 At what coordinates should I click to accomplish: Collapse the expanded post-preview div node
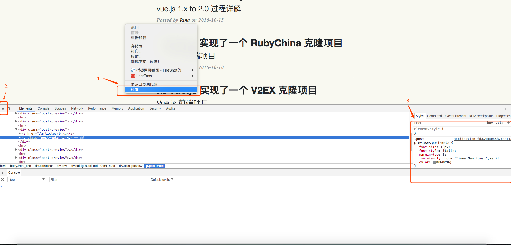point(16,130)
